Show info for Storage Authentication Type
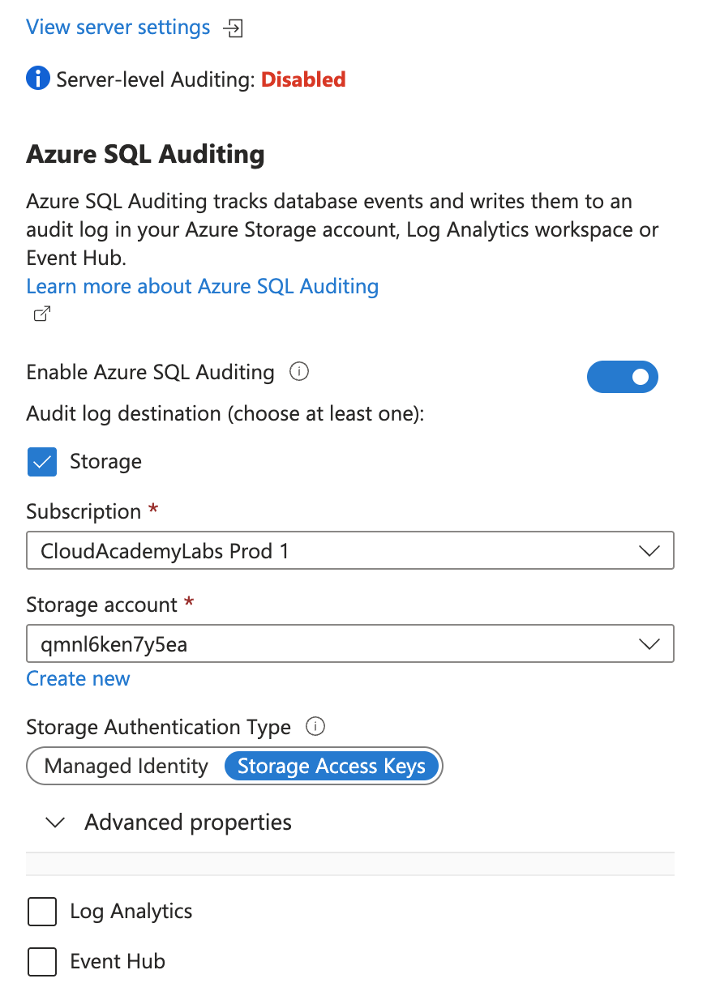This screenshot has width=720, height=1000. (x=315, y=726)
